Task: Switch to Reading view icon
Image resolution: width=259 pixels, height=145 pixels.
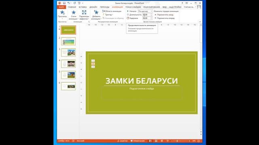Action: tap(162, 141)
